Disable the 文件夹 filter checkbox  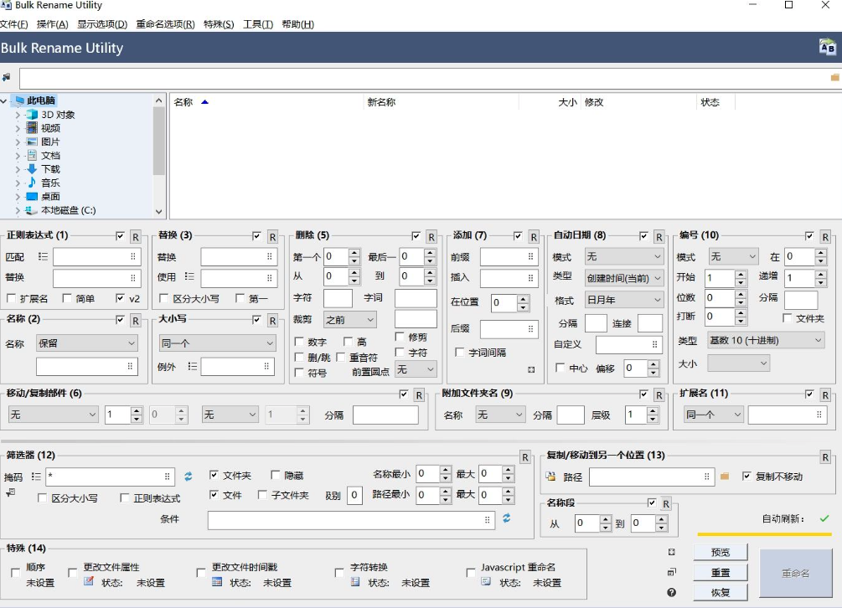[214, 474]
